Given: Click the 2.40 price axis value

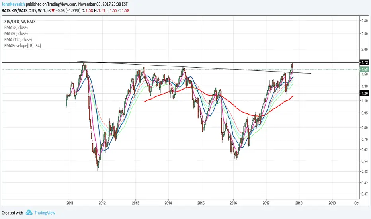Looking at the screenshot, I should [365, 33].
